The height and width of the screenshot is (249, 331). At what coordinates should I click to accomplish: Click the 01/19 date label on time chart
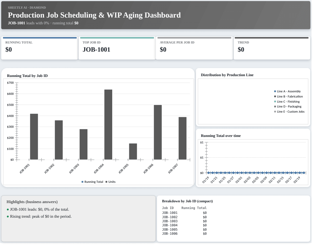[x=206, y=180]
